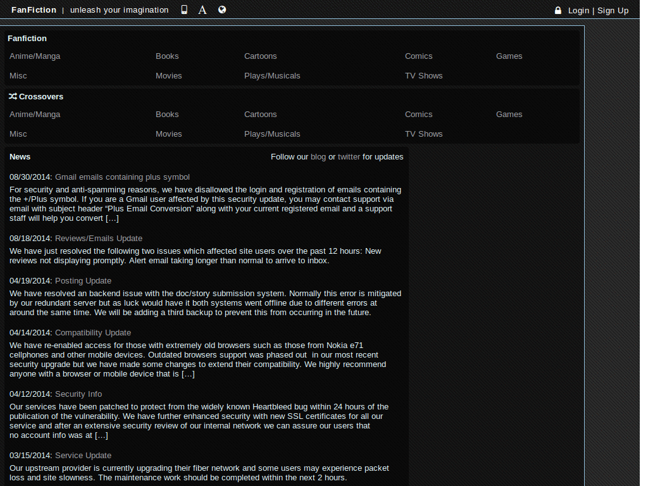648x486 pixels.
Task: Open 'Security Info' news post
Action: coord(78,394)
